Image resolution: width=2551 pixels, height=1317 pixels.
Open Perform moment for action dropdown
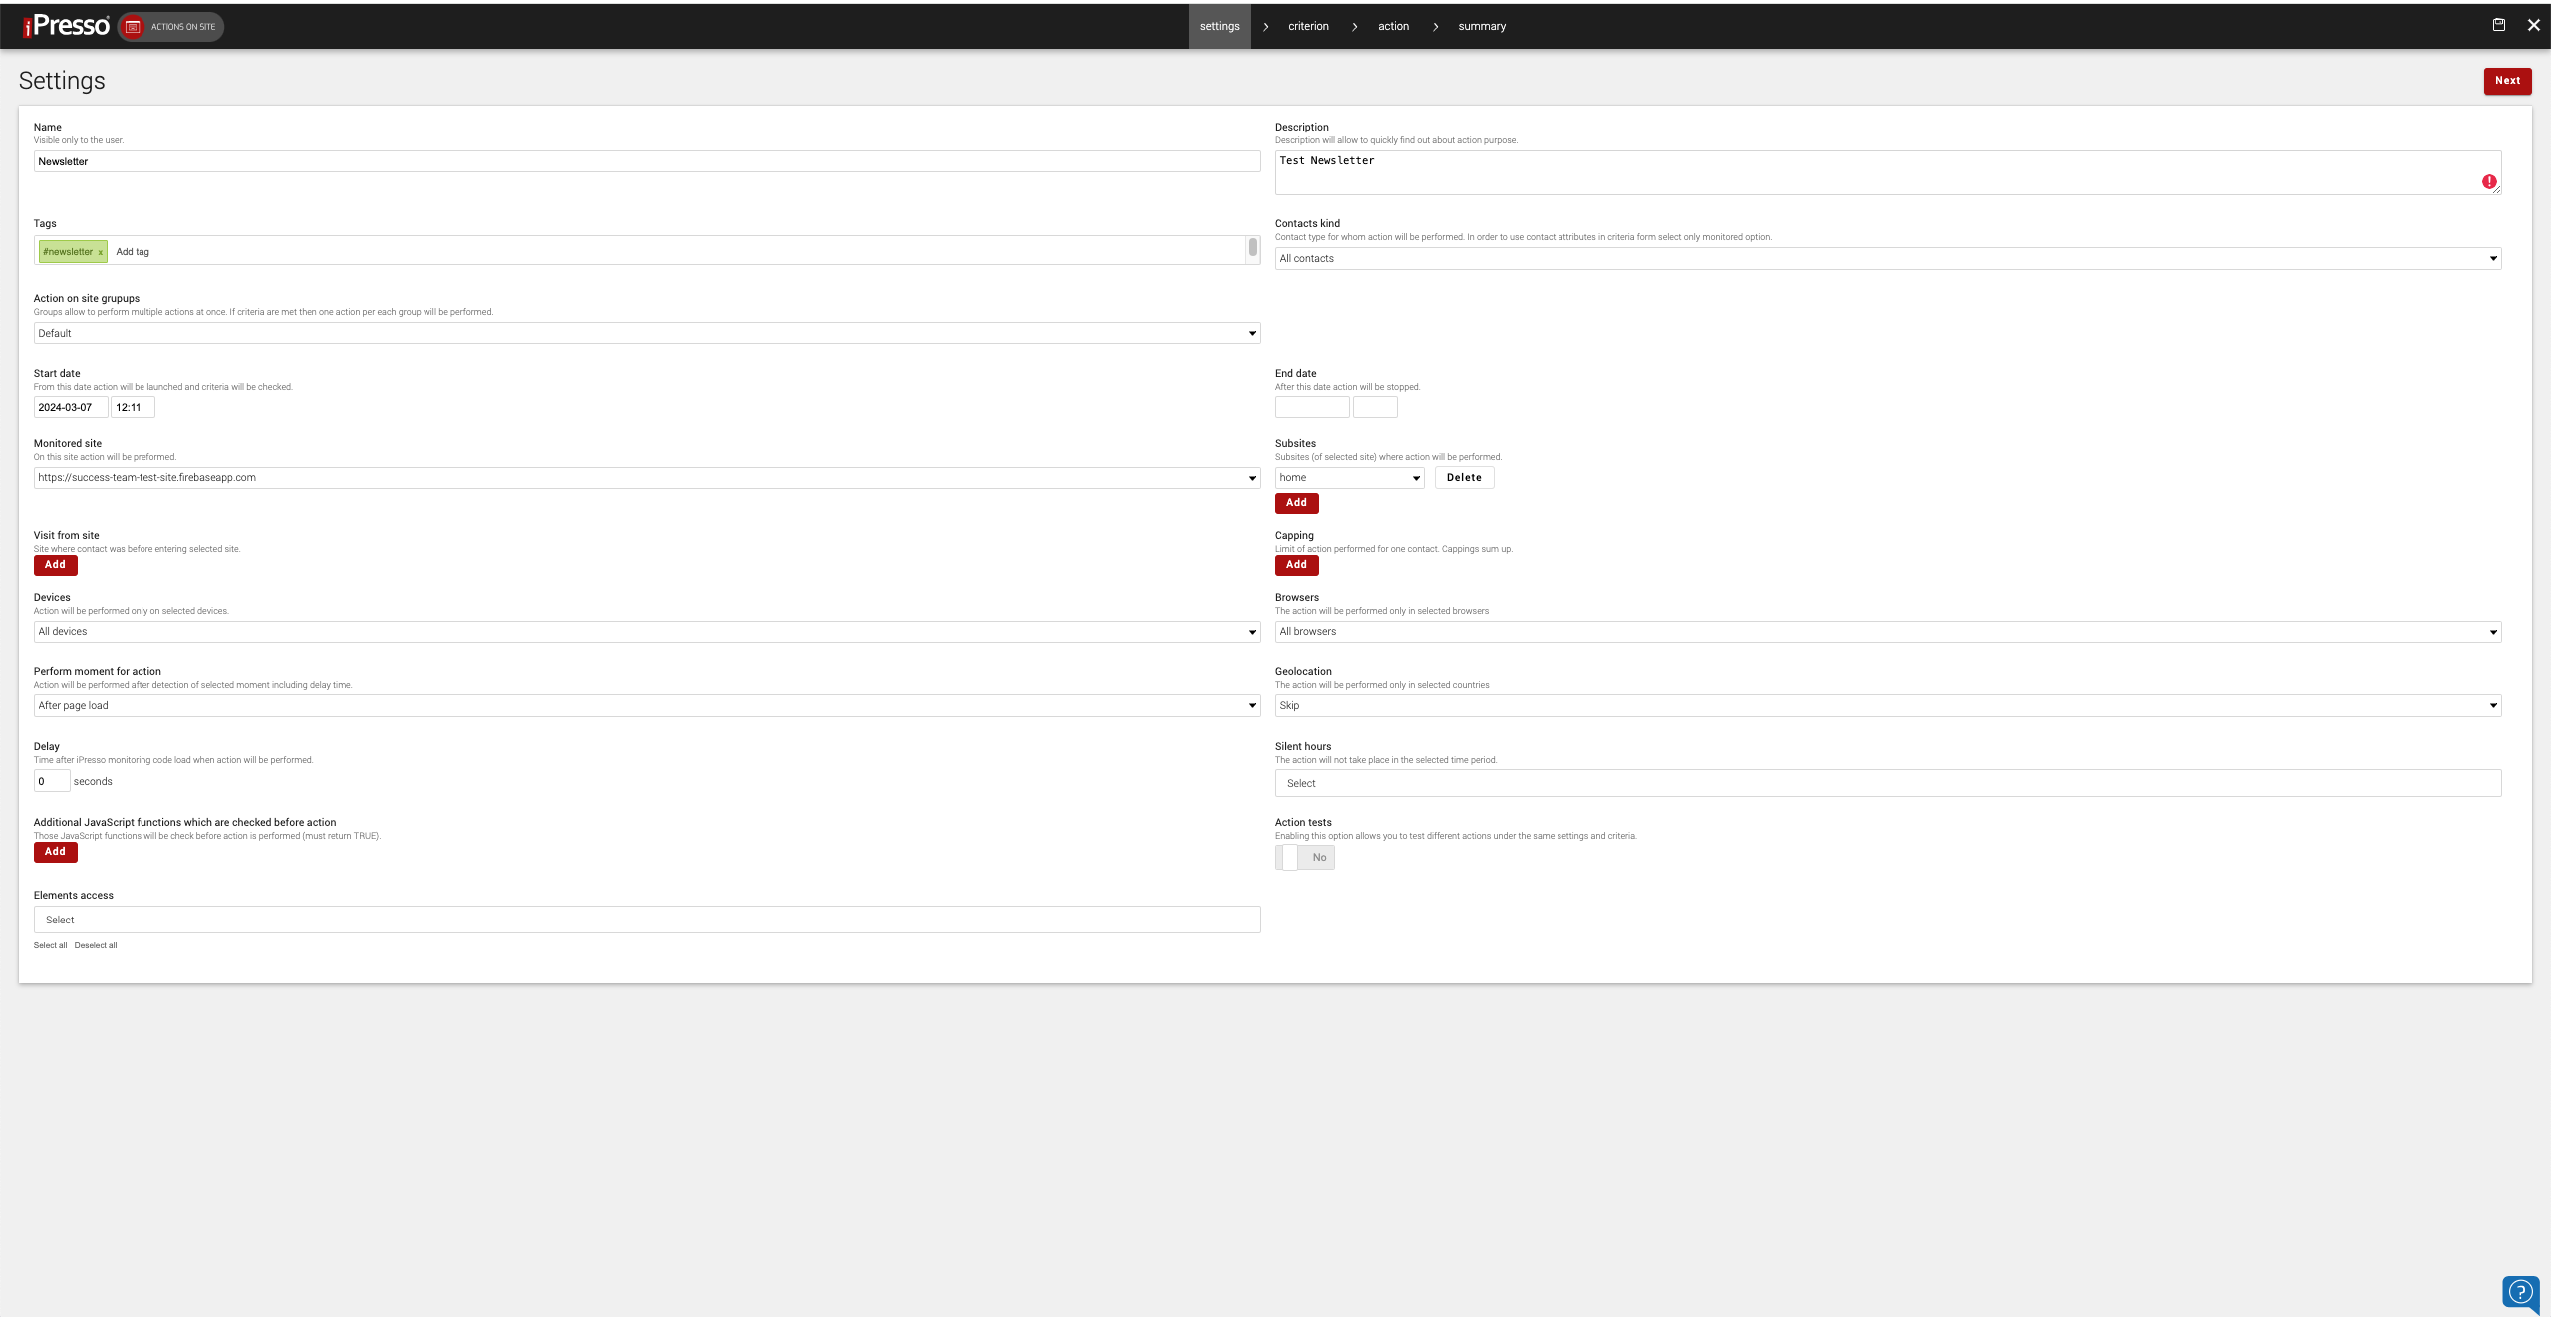coord(646,706)
